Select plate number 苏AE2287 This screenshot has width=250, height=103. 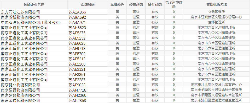coord(88,80)
